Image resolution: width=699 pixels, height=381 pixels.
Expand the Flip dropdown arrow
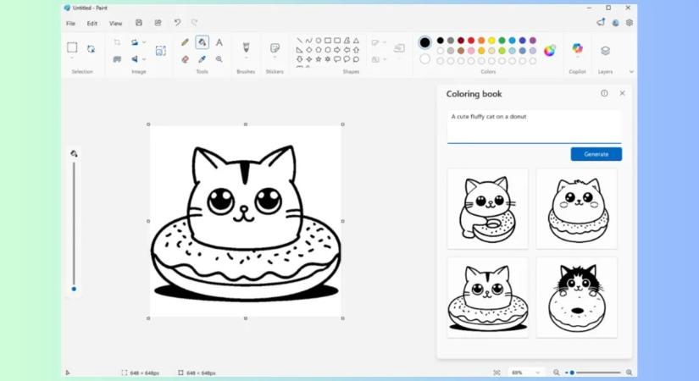click(x=144, y=58)
